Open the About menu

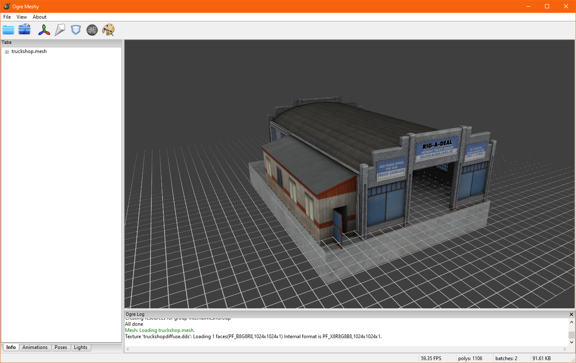tap(40, 17)
